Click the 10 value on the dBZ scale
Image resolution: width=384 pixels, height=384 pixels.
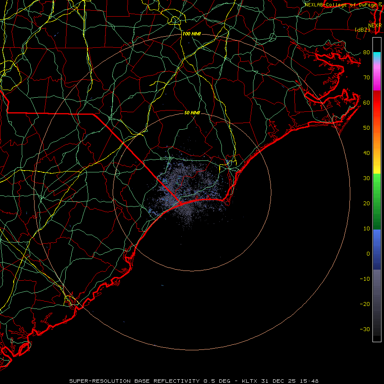pyautogui.click(x=367, y=229)
